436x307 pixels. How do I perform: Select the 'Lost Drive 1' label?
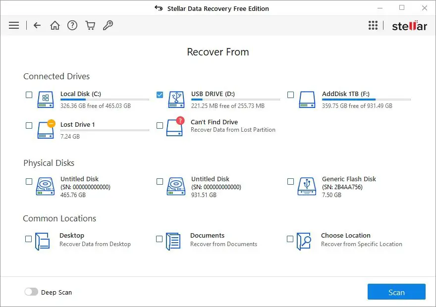point(78,124)
